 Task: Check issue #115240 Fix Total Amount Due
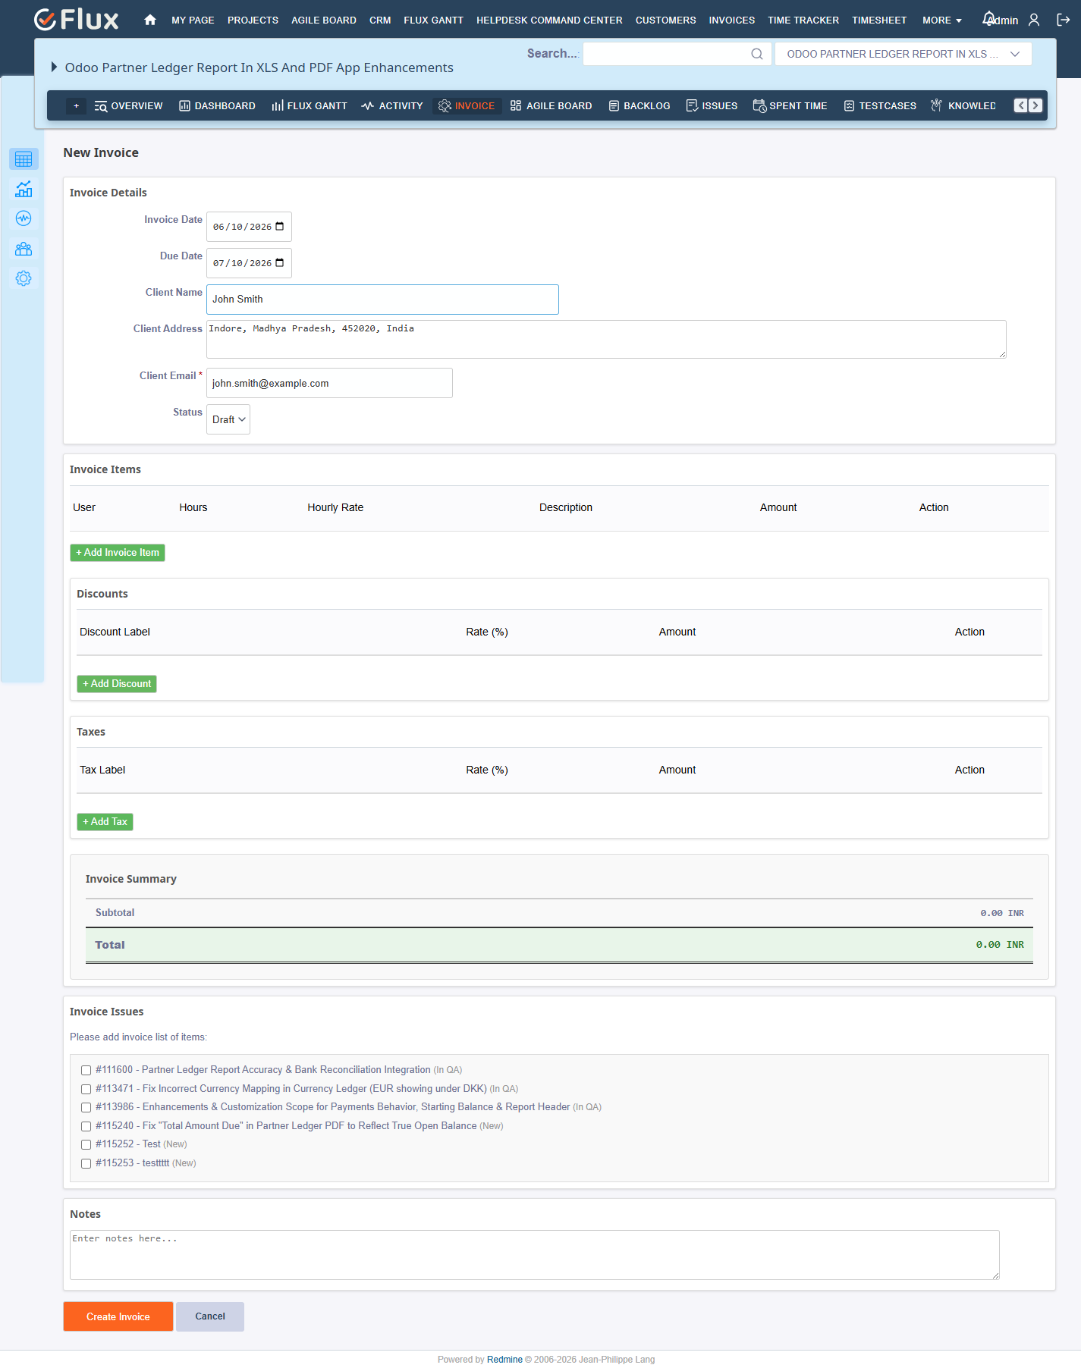pos(86,1127)
